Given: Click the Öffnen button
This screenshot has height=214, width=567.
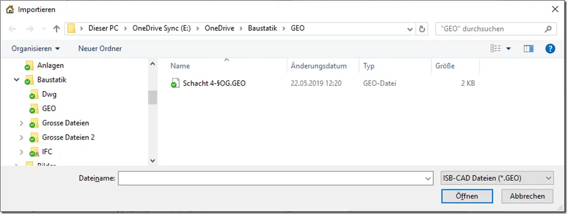Looking at the screenshot, I should [x=467, y=196].
